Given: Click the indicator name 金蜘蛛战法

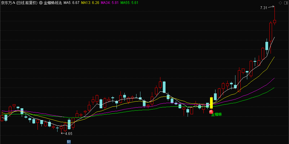Looking at the screenshot, I should coord(53,3).
